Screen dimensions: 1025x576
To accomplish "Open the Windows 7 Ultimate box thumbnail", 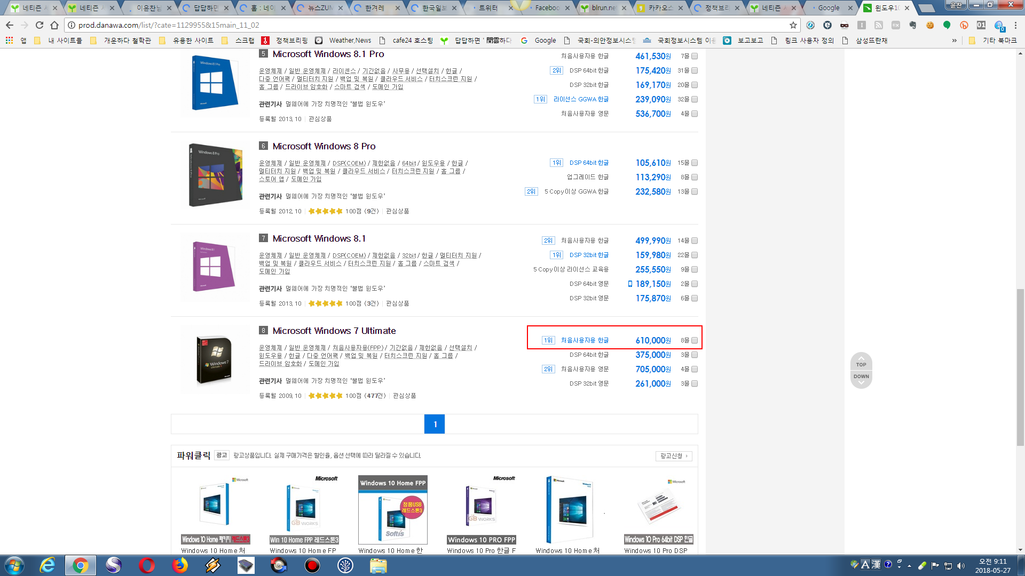I will coord(215,360).
